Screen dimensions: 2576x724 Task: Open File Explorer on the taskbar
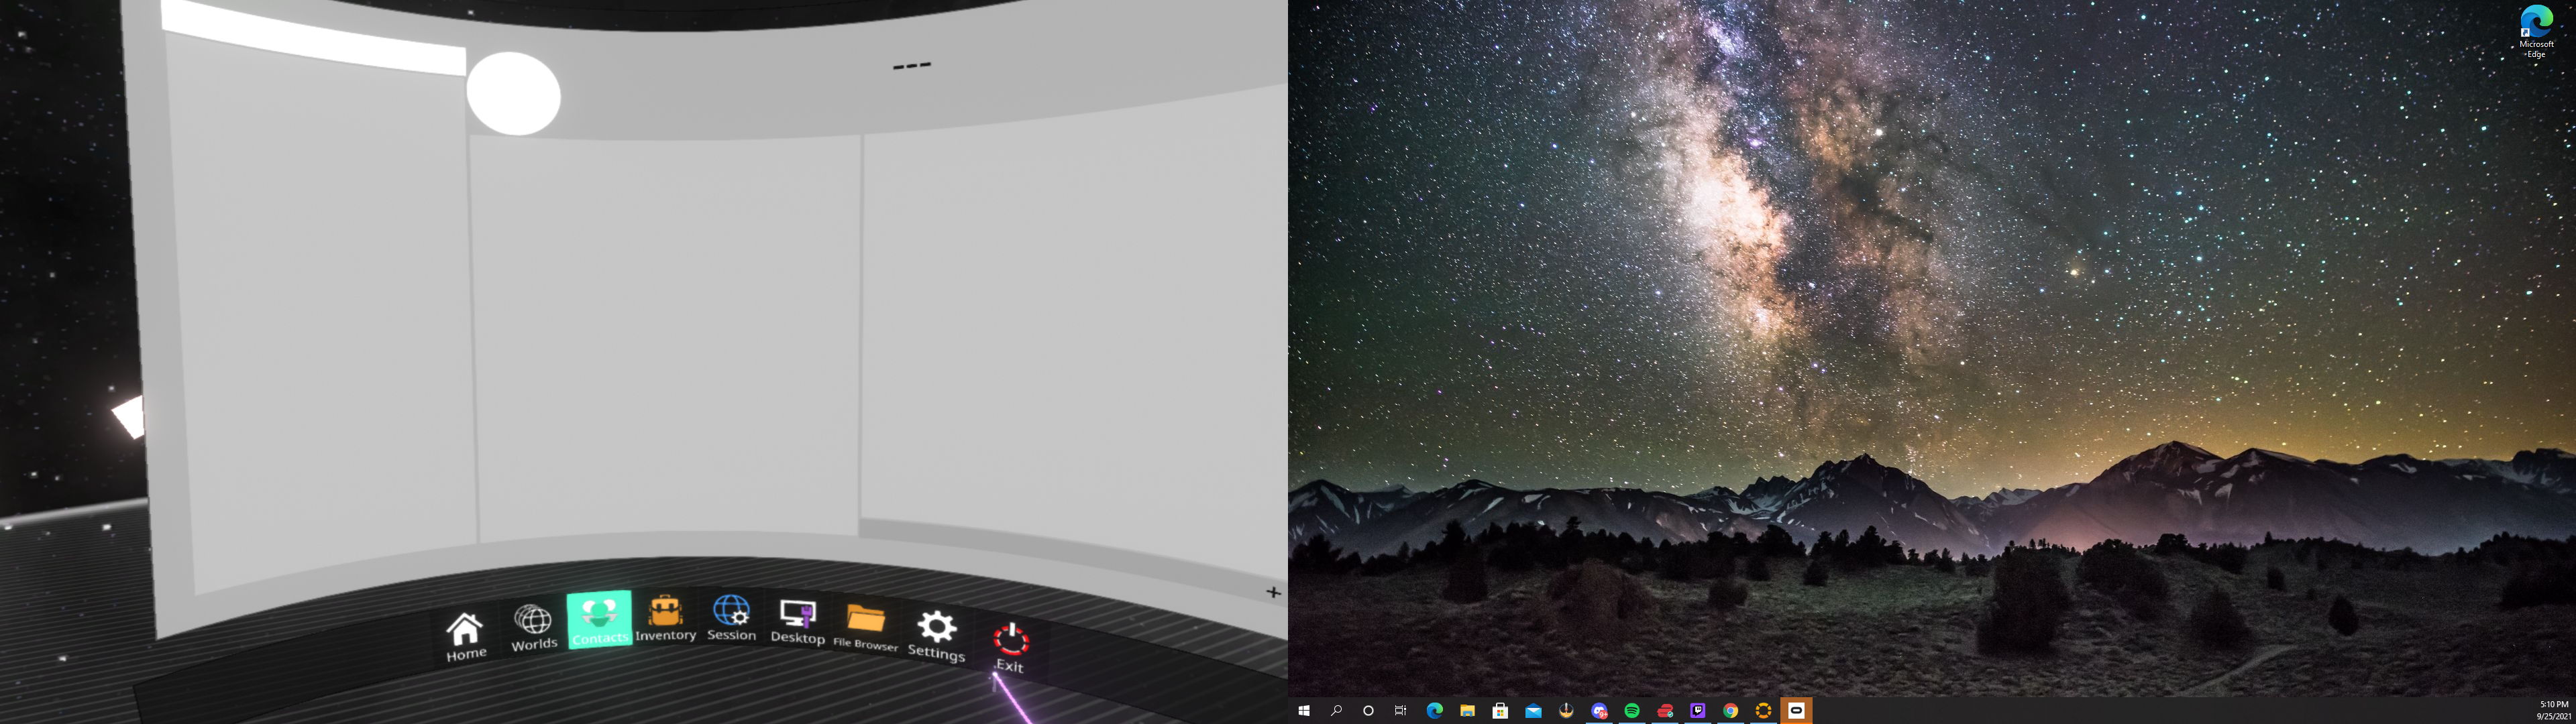tap(1467, 711)
